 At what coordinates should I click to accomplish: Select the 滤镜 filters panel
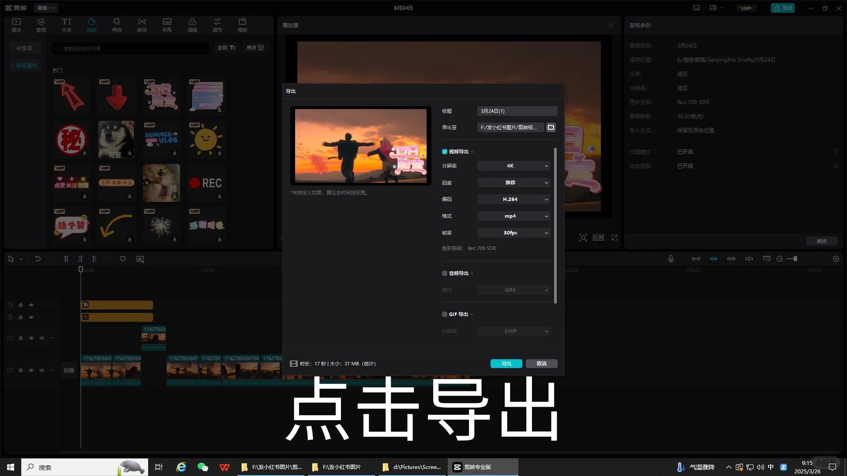192,25
